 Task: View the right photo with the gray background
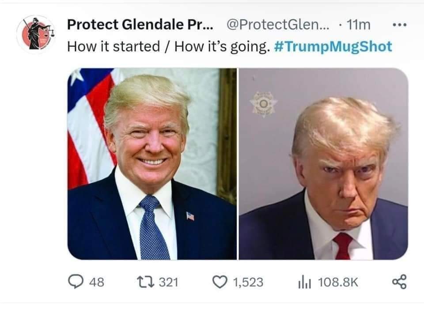tap(323, 164)
